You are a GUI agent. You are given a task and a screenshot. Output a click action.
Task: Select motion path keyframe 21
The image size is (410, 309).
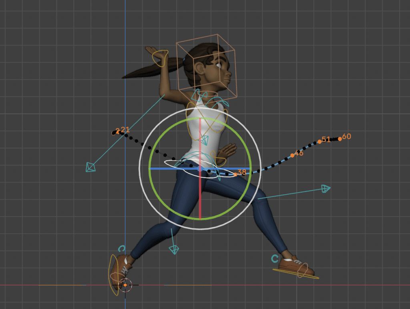[x=118, y=132]
